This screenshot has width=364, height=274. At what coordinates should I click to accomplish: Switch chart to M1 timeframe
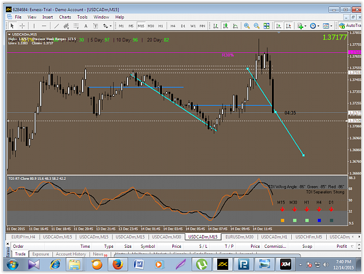[x=121, y=26]
